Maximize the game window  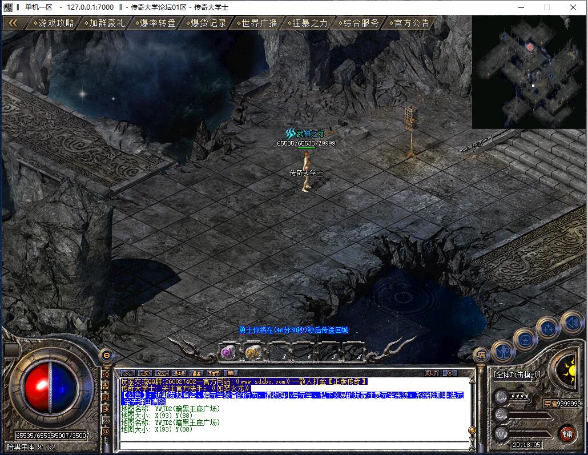[547, 7]
